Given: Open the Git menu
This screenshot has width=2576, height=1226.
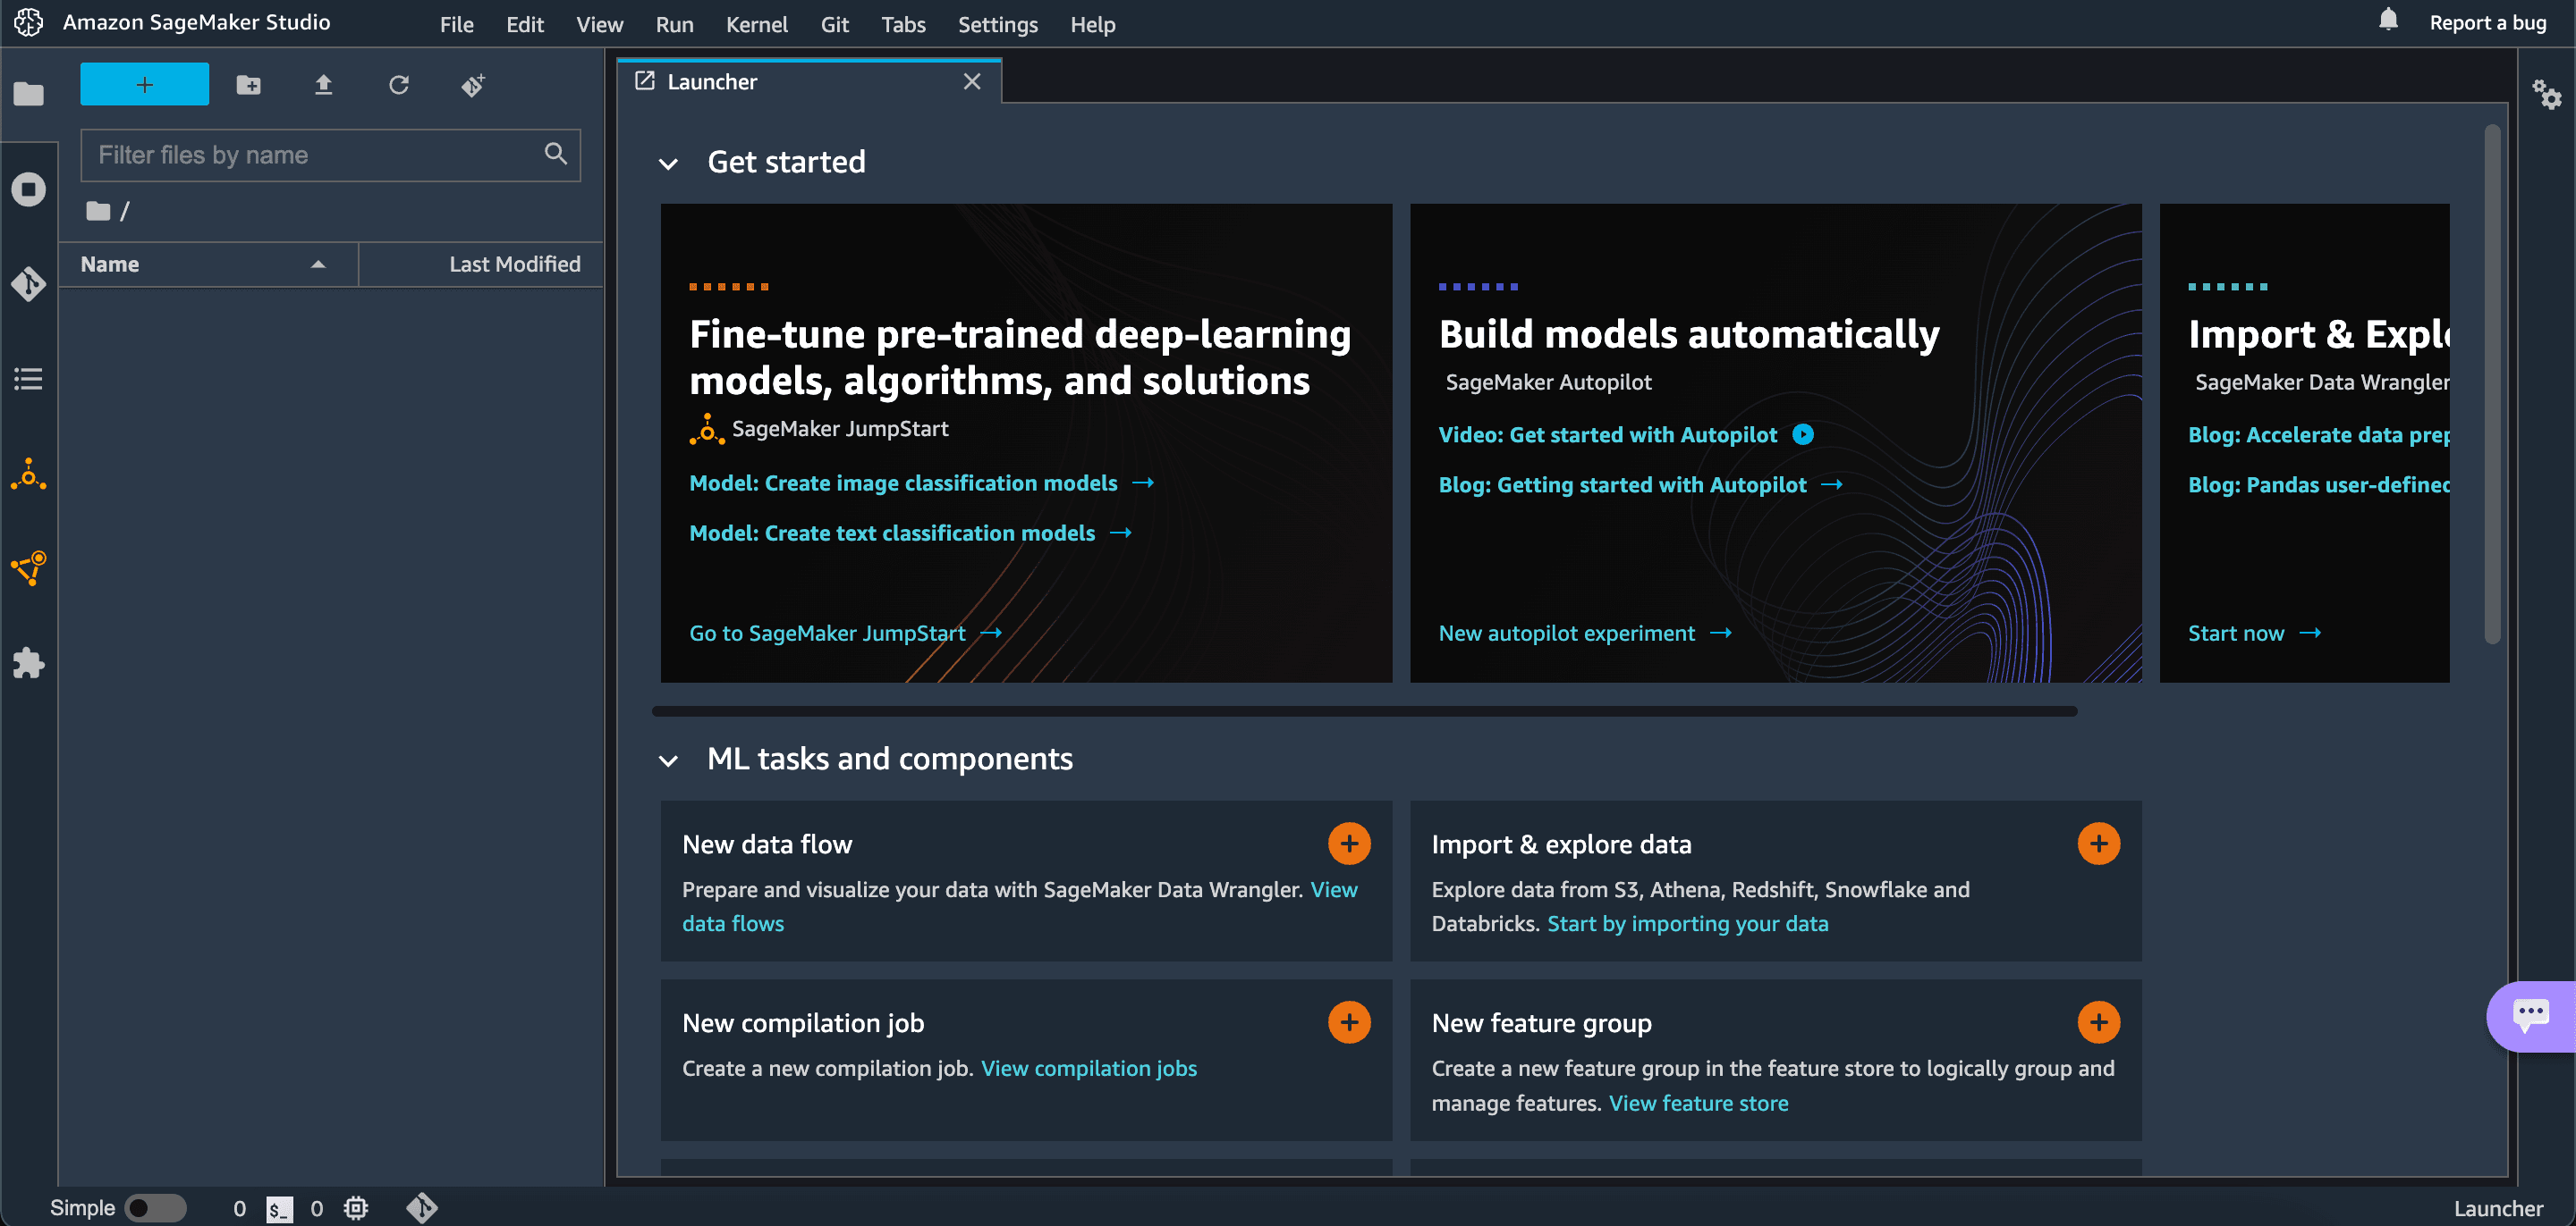Looking at the screenshot, I should point(834,24).
